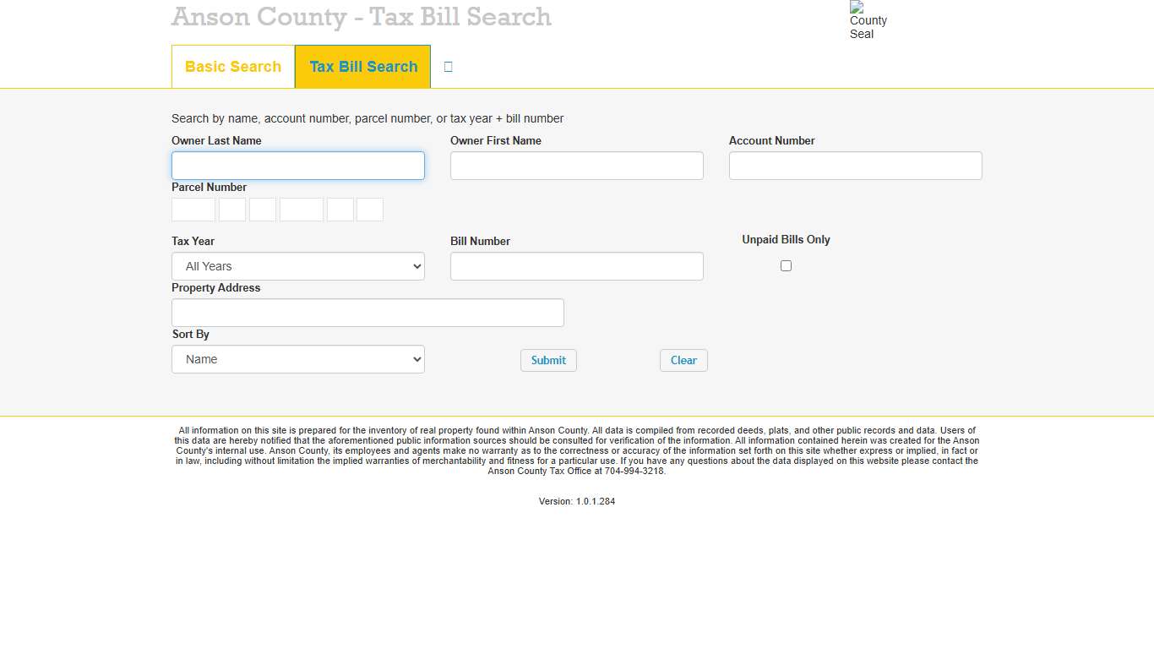Select the unlabeled third tab icon
The image size is (1154, 649).
pos(447,66)
